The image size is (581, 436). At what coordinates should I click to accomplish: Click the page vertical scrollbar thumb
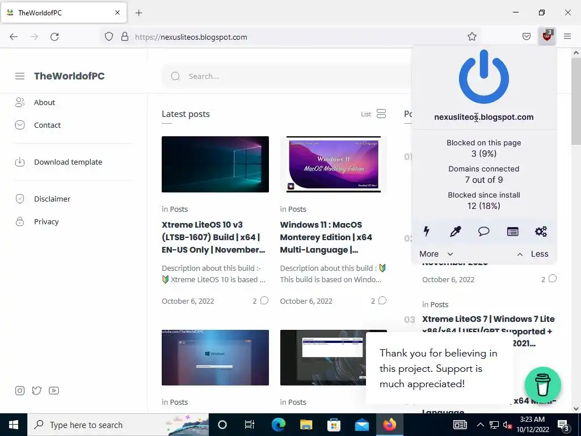[x=576, y=101]
